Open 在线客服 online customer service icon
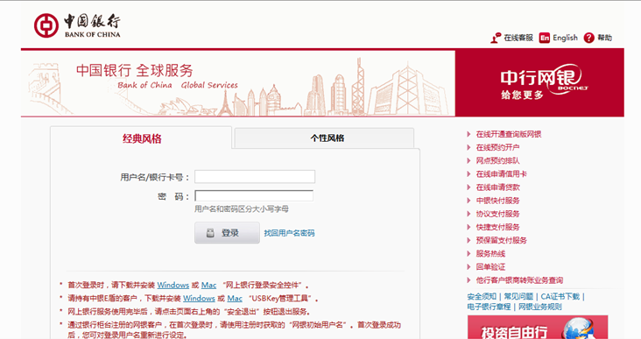Image resolution: width=641 pixels, height=339 pixels. [496, 38]
